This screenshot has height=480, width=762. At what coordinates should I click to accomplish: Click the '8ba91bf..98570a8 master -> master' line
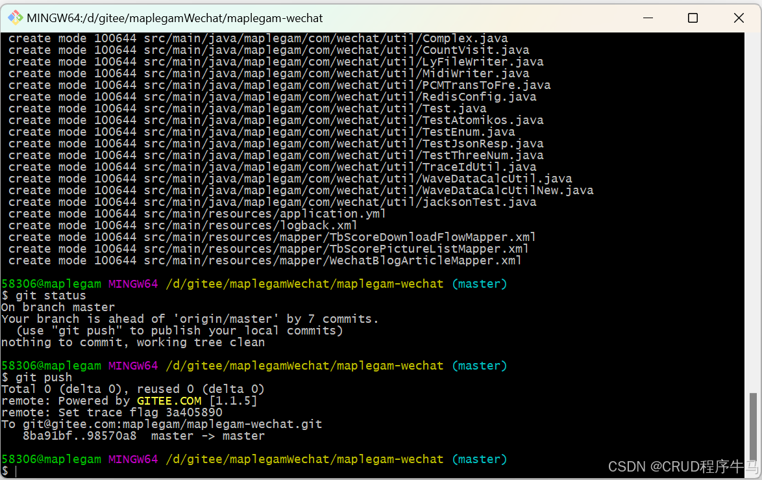click(x=144, y=436)
